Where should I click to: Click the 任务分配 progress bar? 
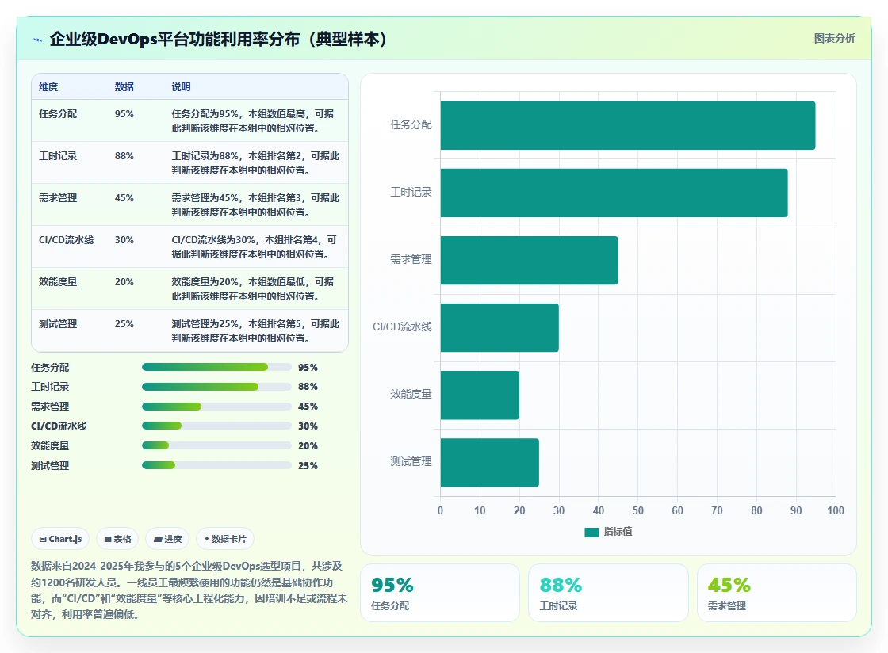216,367
